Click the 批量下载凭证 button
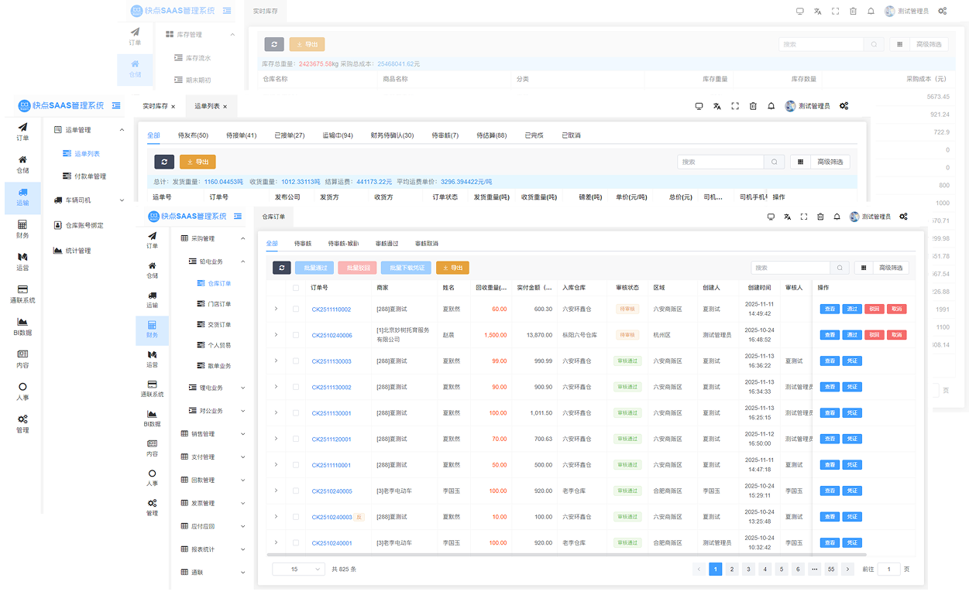969x595 pixels. (x=406, y=268)
